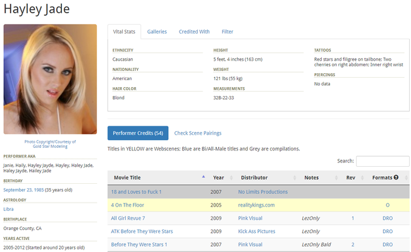Sort table by Movie Title arrow
Screen dimensions: 411x252
tap(204, 177)
